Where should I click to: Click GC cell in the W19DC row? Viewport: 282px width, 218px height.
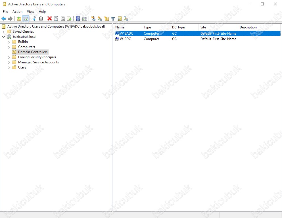coord(174,39)
